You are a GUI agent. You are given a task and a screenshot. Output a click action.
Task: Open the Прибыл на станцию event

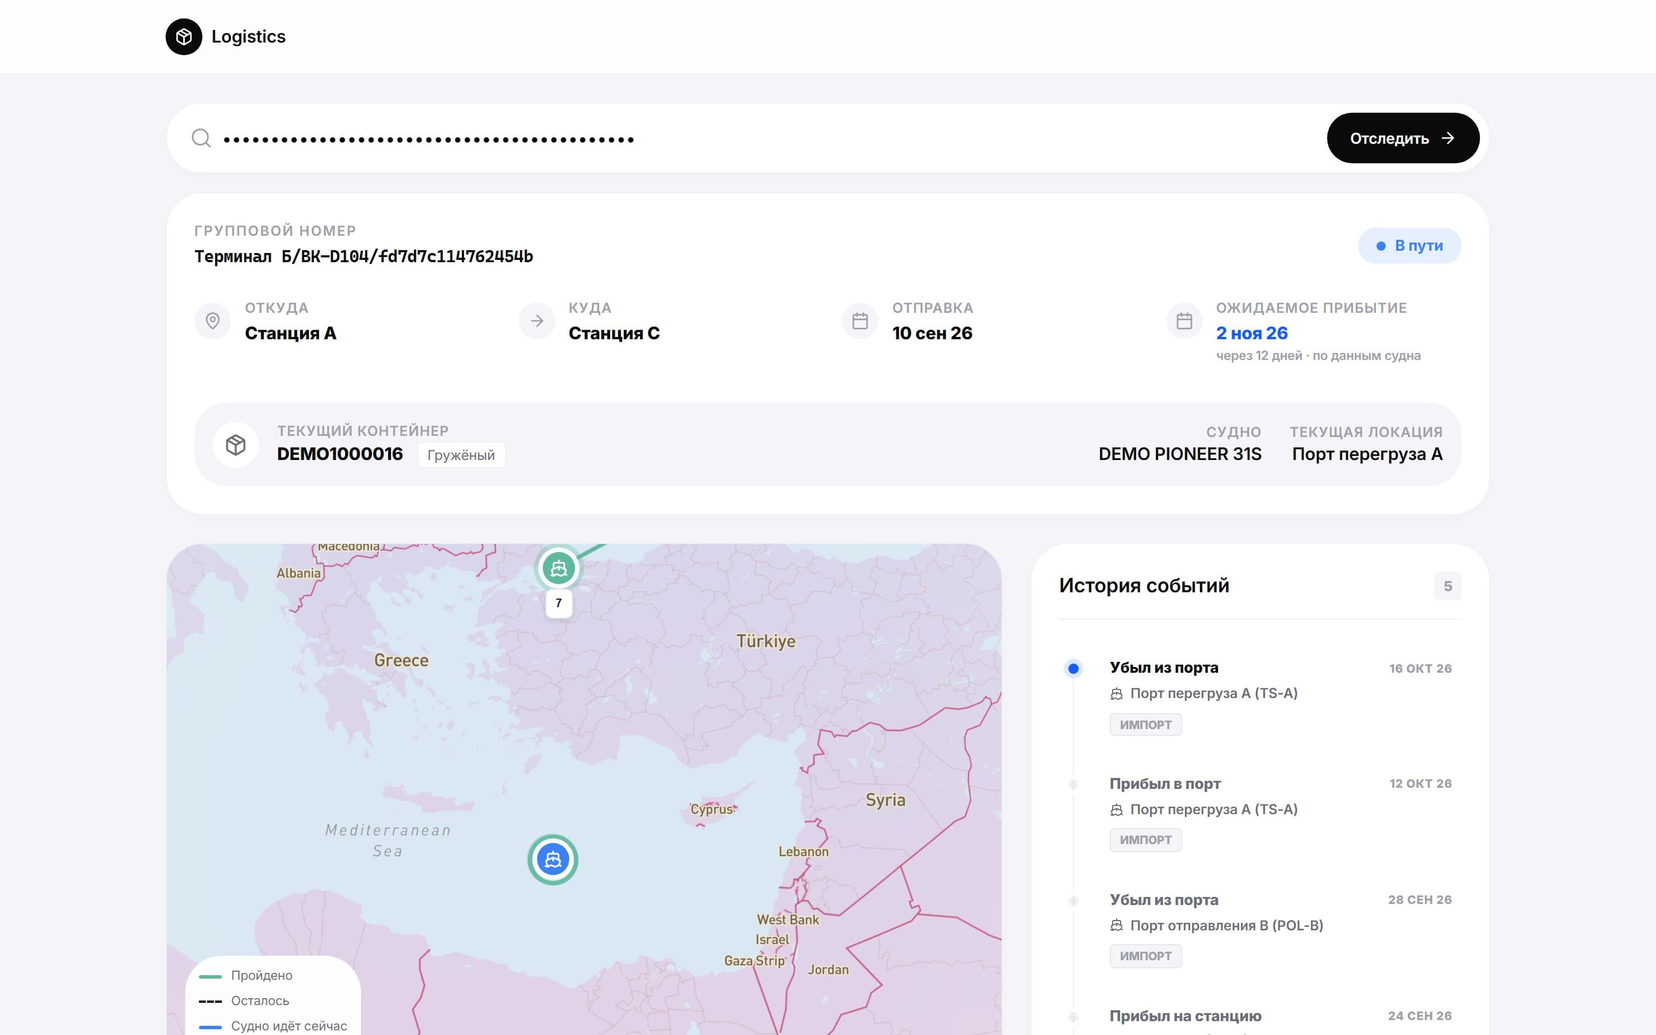[x=1260, y=1017]
